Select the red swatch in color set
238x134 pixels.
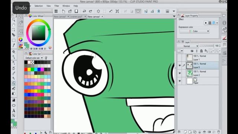[x=26, y=70]
